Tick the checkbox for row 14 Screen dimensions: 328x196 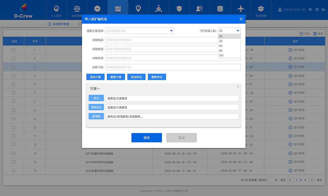[14, 162]
